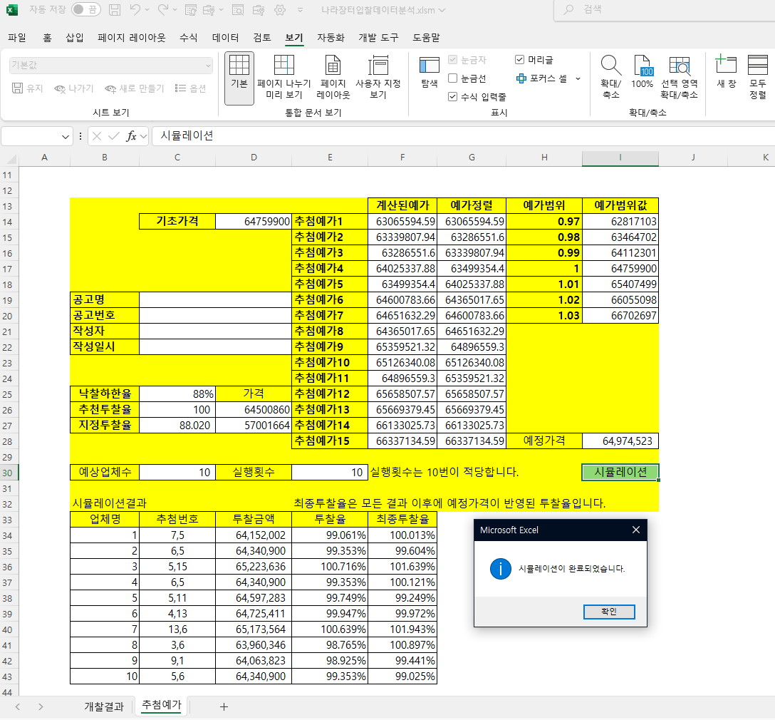Toggle the 수식 입력줄 formula bar checkbox
Image resolution: width=775 pixels, height=720 pixels.
pos(452,96)
